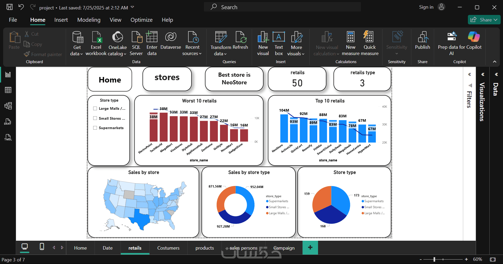Click the Save icon in title bar
Viewport: 503px width, 264px height.
tap(9, 7)
